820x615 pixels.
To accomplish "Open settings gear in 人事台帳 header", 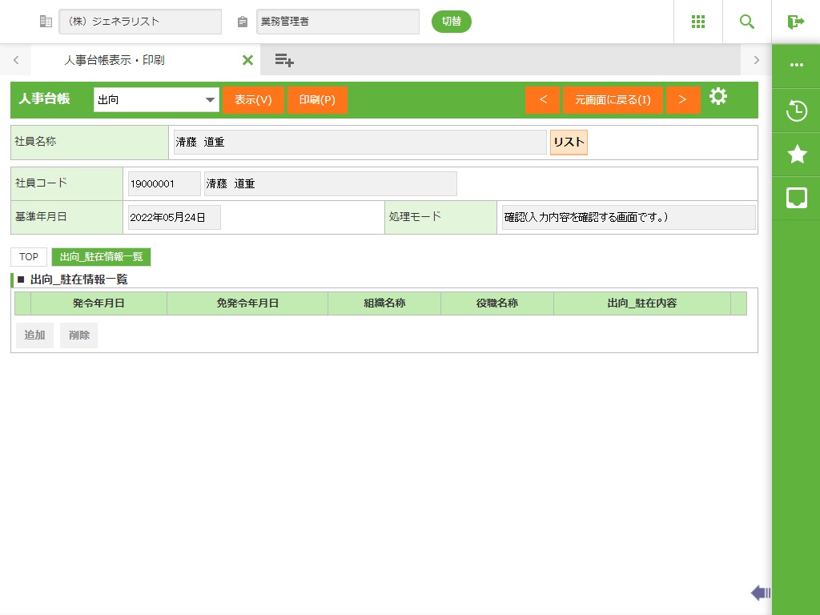I will point(718,98).
